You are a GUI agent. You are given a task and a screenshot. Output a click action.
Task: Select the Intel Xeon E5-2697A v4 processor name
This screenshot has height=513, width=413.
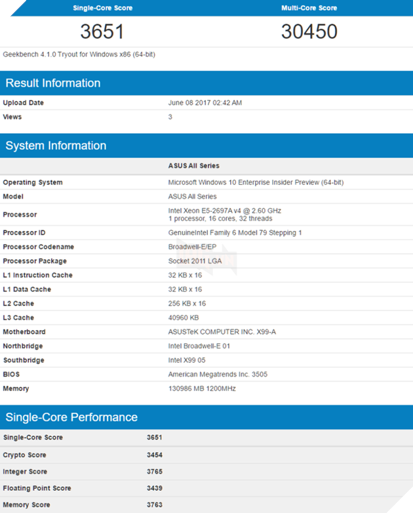tap(225, 211)
